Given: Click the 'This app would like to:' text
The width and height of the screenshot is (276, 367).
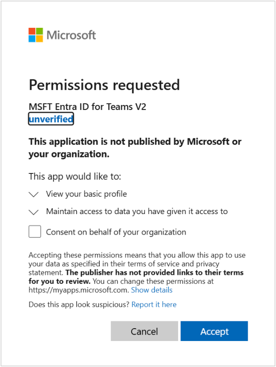Looking at the screenshot, I should pyautogui.click(x=74, y=176).
